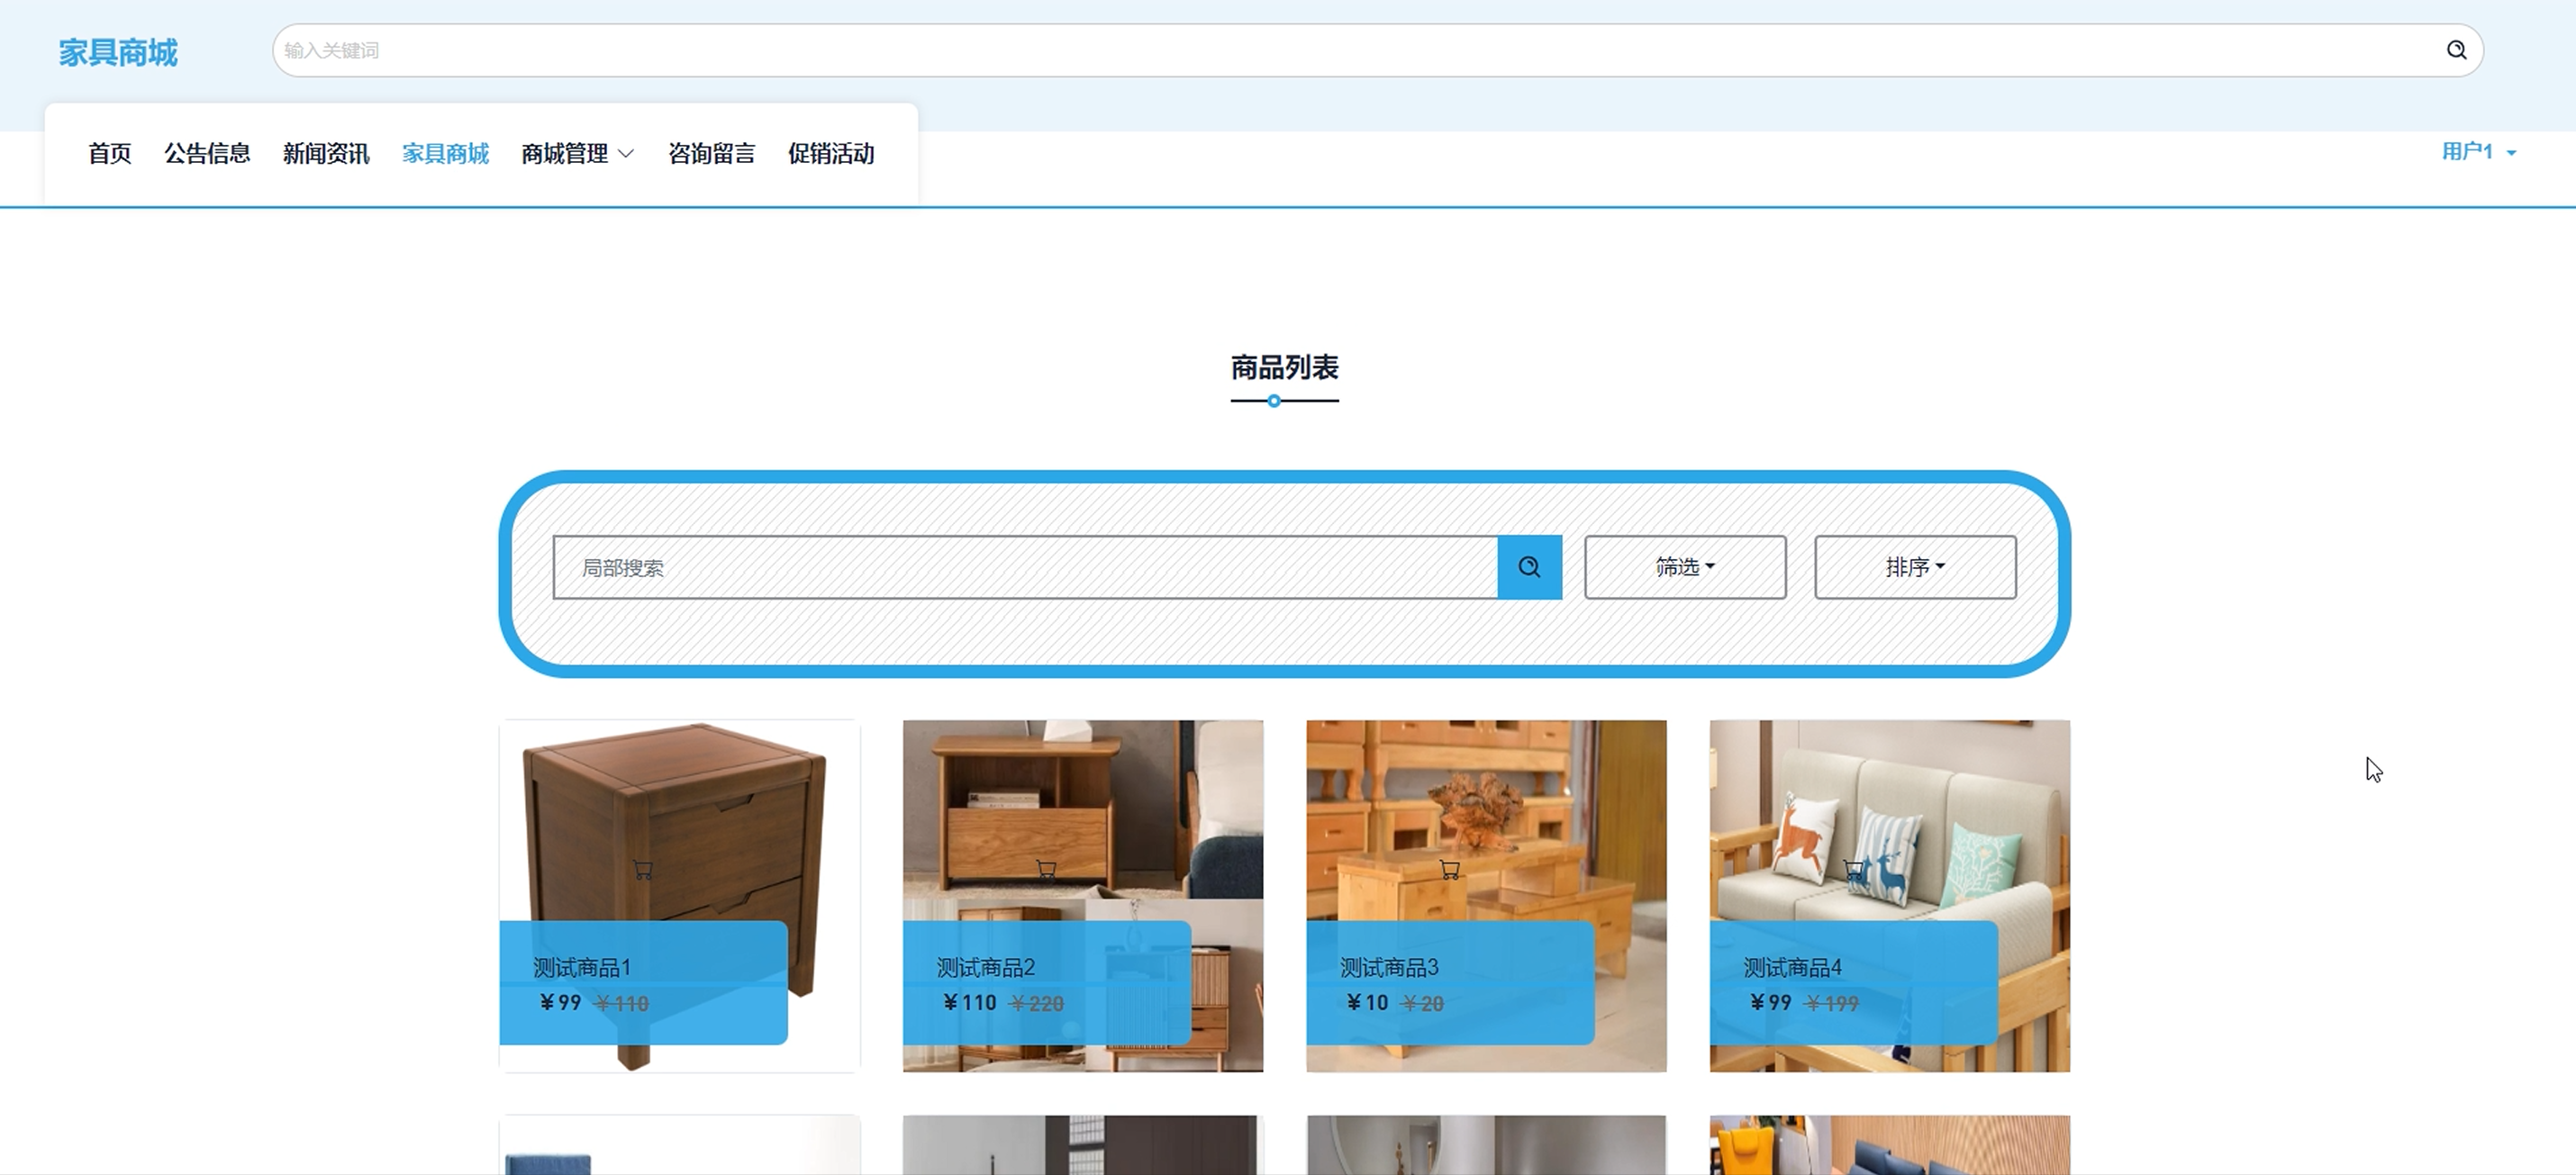
Task: Open the 公告信息 page
Action: [207, 153]
